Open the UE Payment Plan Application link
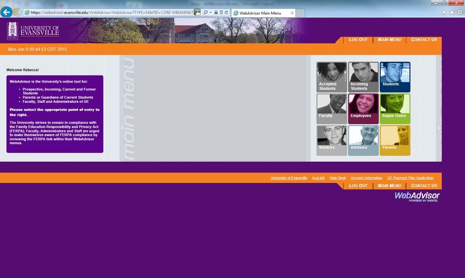 [x=410, y=178]
